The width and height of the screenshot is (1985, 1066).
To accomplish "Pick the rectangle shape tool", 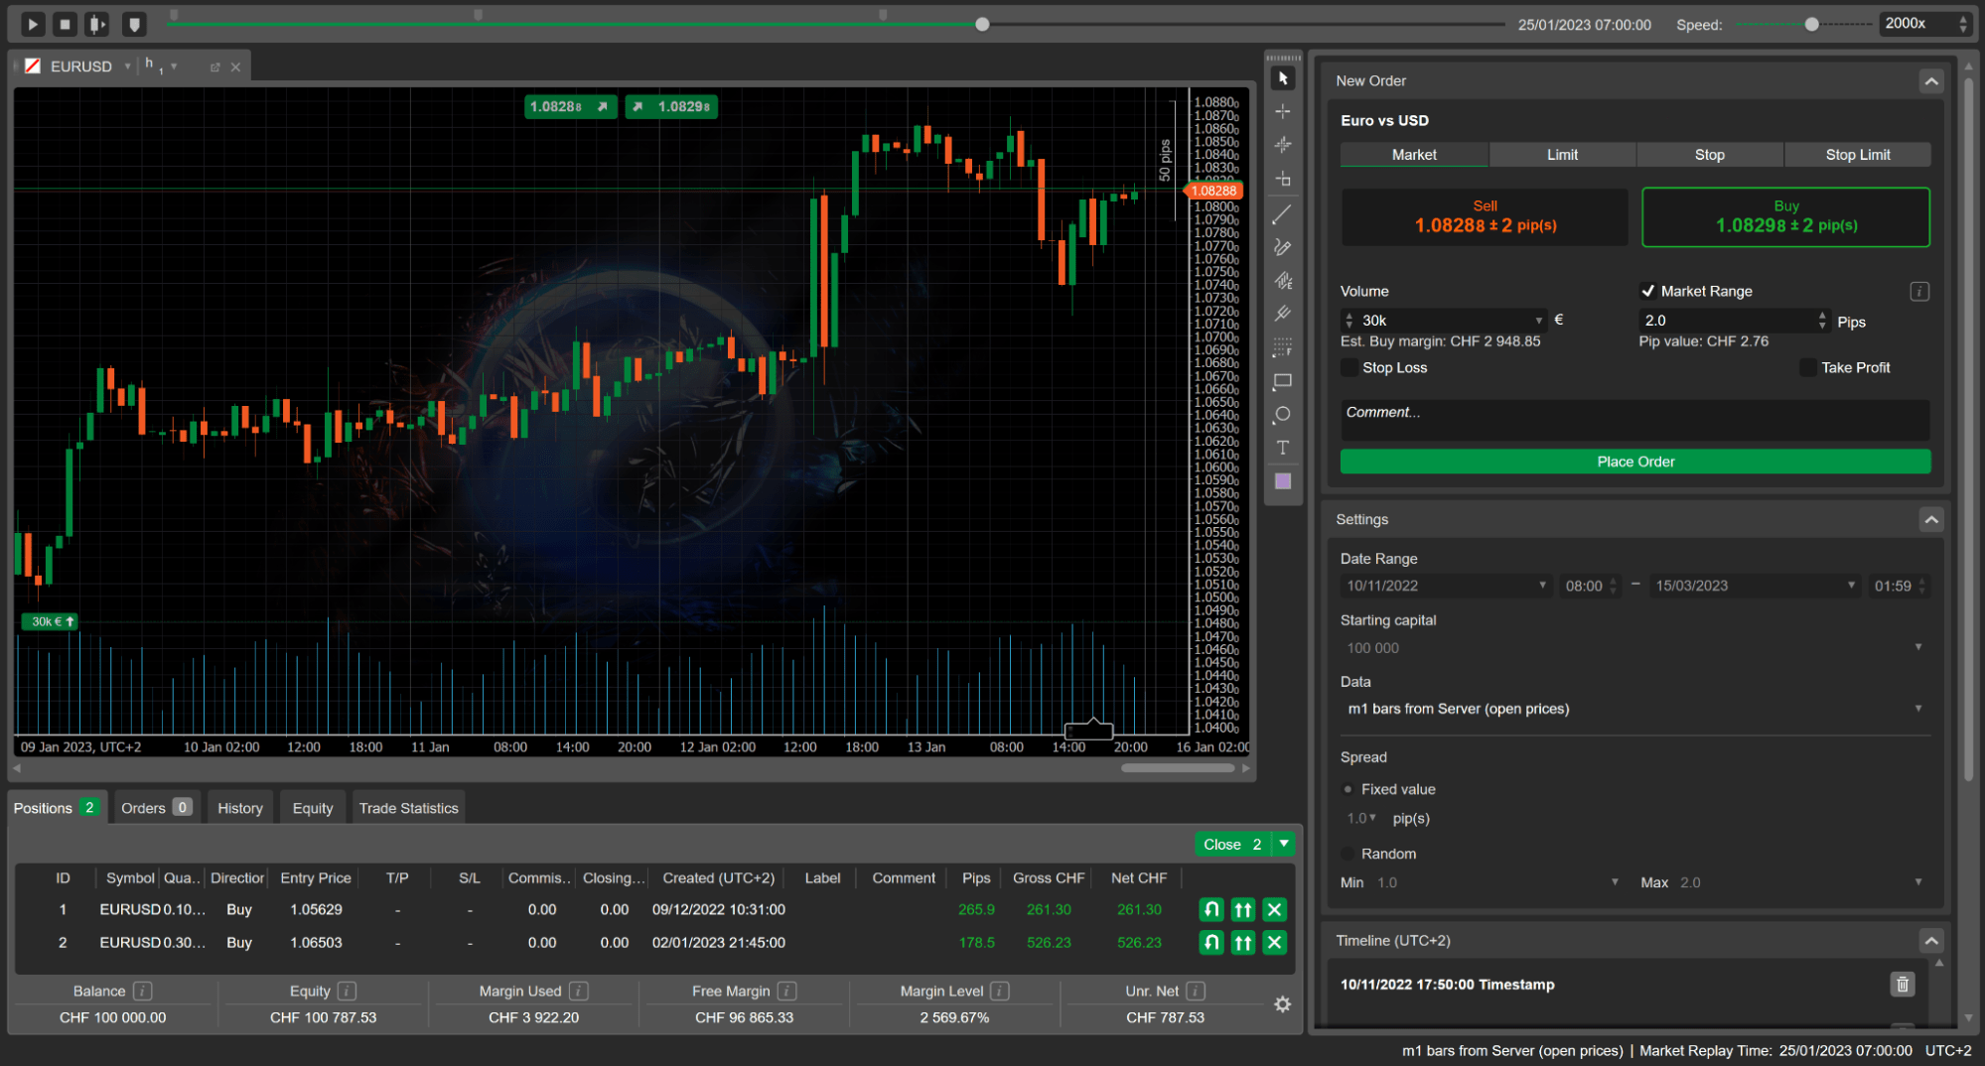I will point(1283,381).
